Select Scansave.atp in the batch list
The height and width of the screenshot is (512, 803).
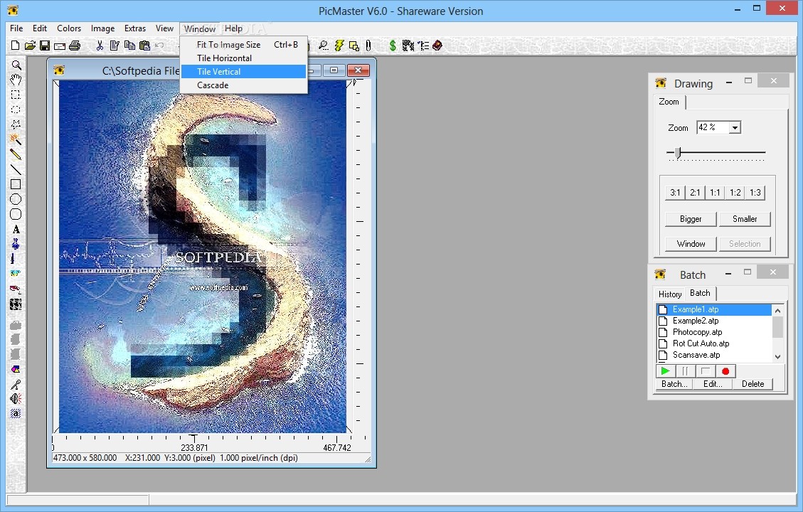[714, 355]
